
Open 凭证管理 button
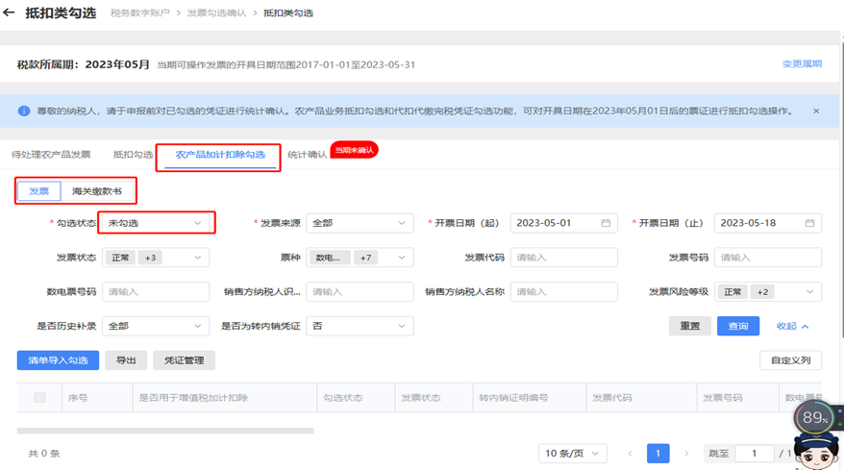tap(185, 360)
